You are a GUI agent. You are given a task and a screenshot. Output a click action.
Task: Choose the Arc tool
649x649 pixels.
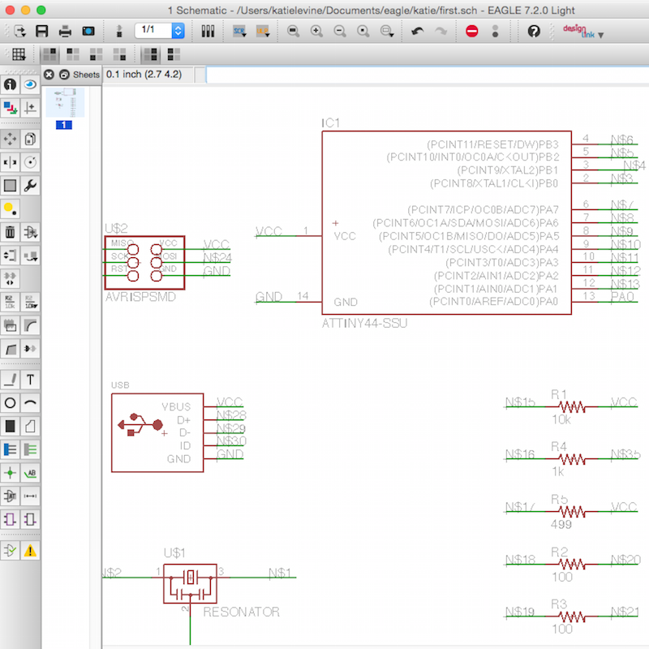pos(30,402)
